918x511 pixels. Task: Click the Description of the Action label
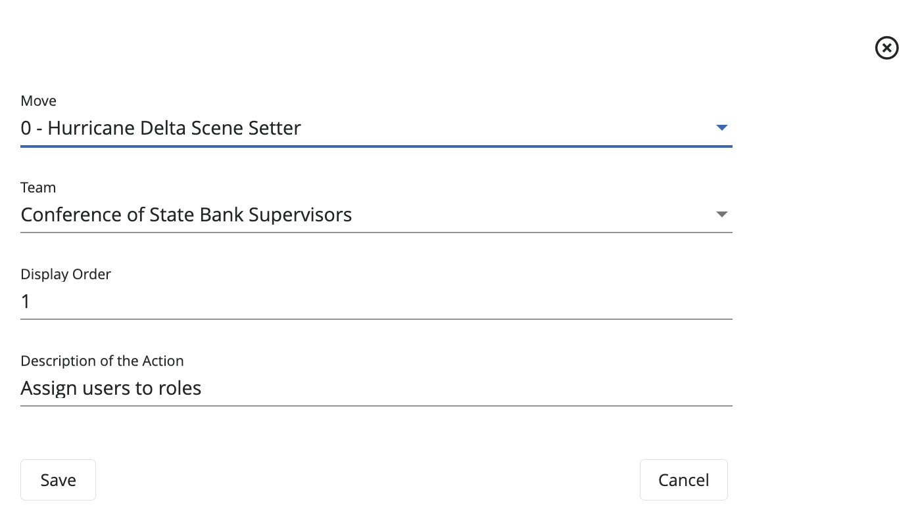click(x=102, y=361)
